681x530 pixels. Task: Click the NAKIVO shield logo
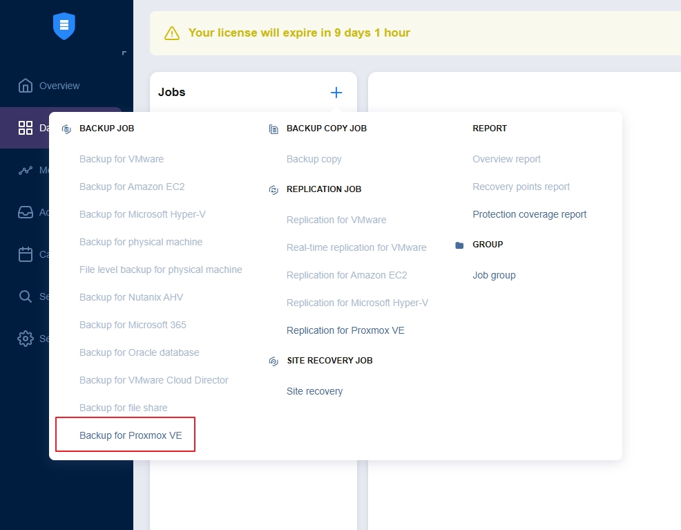point(64,26)
